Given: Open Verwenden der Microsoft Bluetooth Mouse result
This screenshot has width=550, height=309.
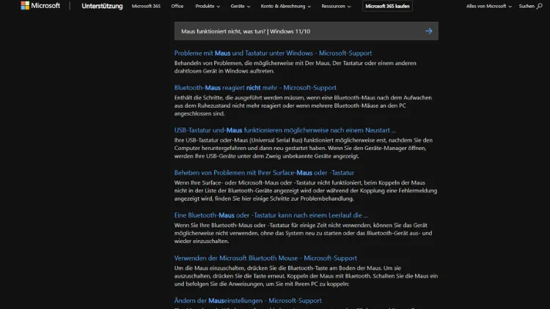Looking at the screenshot, I should click(265, 258).
